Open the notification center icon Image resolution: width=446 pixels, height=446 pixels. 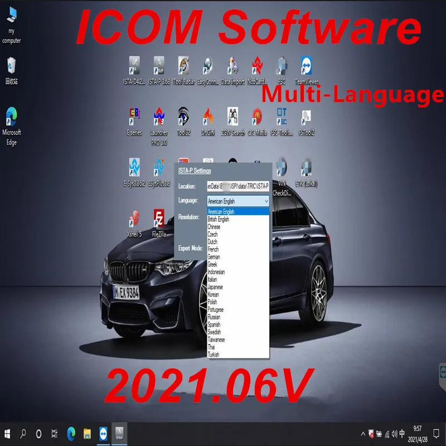pos(436,434)
